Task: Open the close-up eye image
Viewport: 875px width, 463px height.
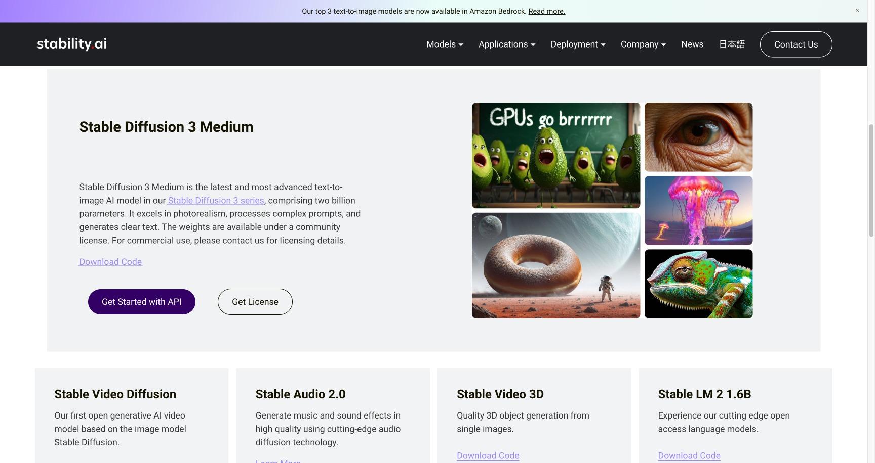Action: tap(699, 137)
